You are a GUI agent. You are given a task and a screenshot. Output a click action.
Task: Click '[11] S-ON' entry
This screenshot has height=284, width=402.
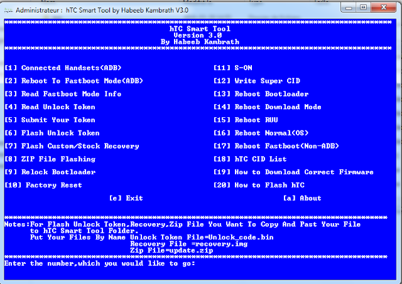coord(233,68)
